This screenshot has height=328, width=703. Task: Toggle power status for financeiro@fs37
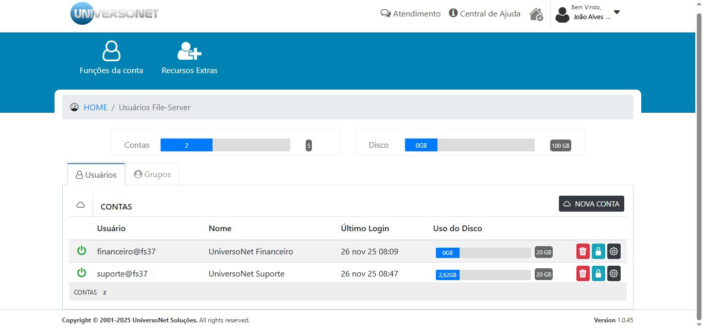coord(81,251)
